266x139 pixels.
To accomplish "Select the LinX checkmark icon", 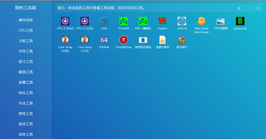I will click(104, 21).
